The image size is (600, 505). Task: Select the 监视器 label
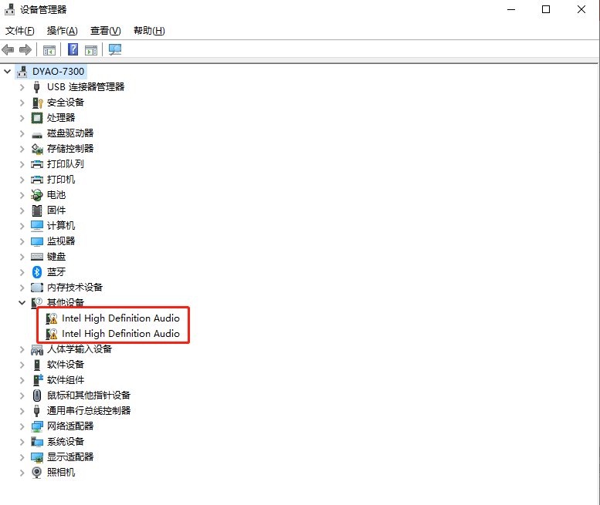pyautogui.click(x=61, y=241)
